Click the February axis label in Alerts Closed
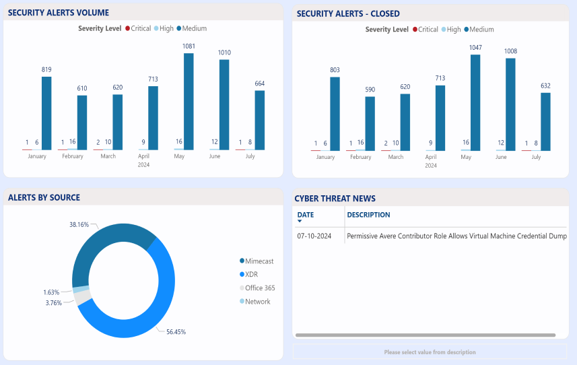Image resolution: width=577 pixels, height=365 pixels. pos(361,157)
